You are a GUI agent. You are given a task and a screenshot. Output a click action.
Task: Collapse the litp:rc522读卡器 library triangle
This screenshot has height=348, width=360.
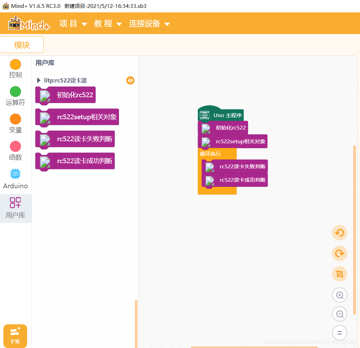[38, 80]
